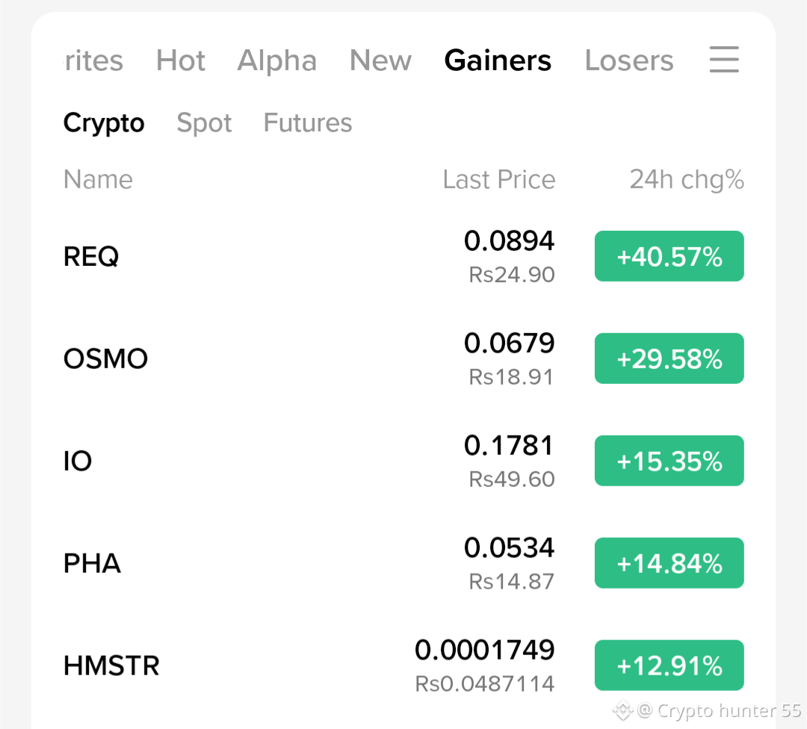Select the Crypto sub-tab

(104, 123)
